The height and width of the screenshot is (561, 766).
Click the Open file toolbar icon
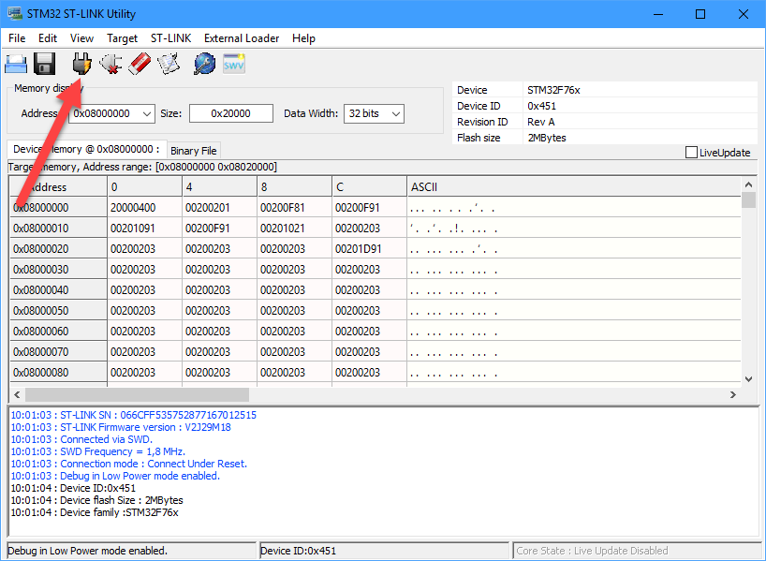tap(16, 64)
